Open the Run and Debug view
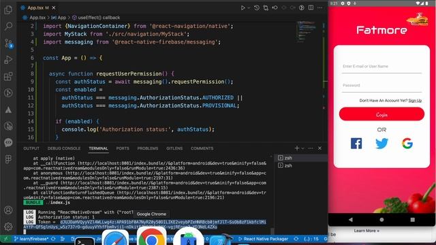Screen dimensions: 436x245 click(8, 60)
